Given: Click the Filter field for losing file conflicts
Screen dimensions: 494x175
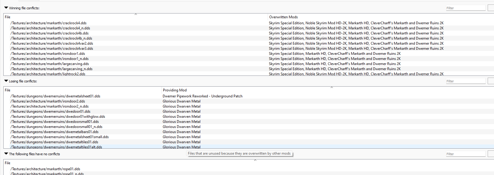Looking at the screenshot, I should click(x=465, y=81).
